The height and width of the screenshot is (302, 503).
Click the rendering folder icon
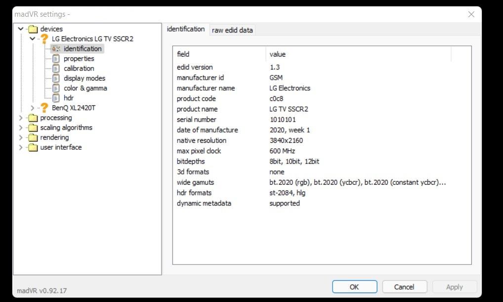click(x=33, y=137)
